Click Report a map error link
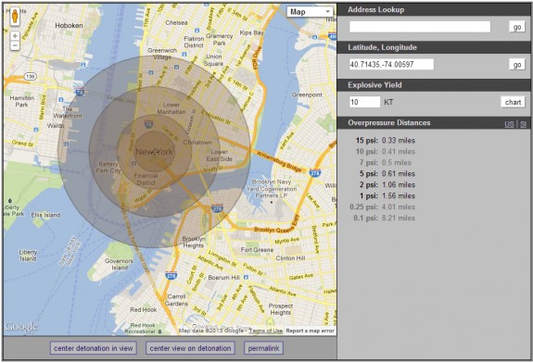Screen dimensions: 533x363 310,331
